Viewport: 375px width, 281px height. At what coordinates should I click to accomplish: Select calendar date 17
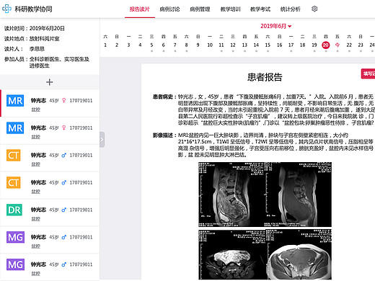291,45
